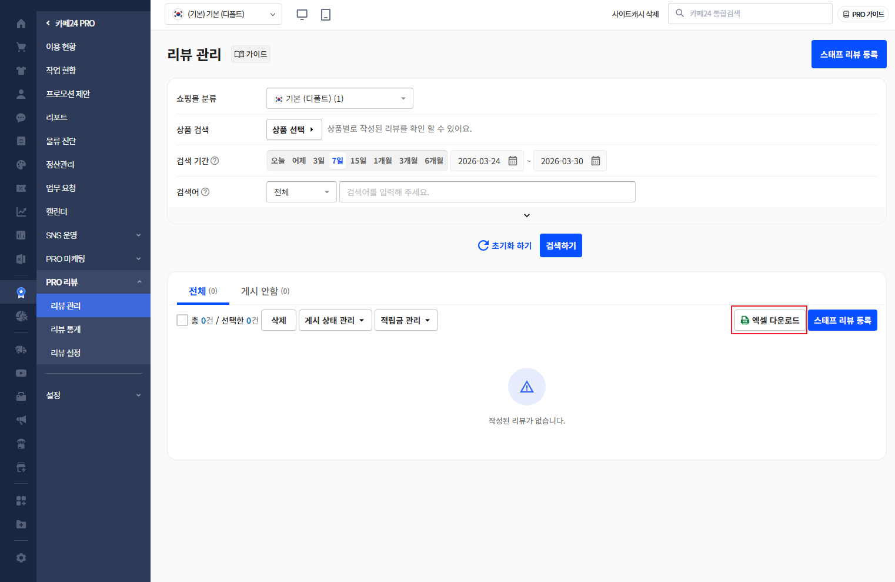Open the Excel integration sidebar icon

coord(21,259)
